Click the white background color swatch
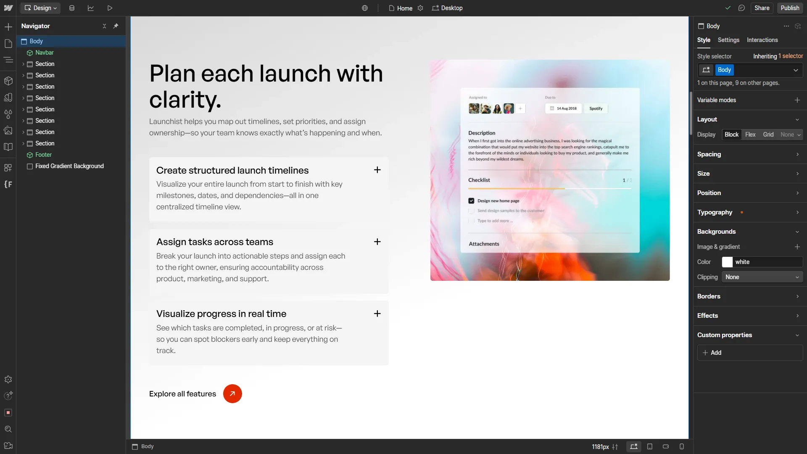 pos(727,262)
